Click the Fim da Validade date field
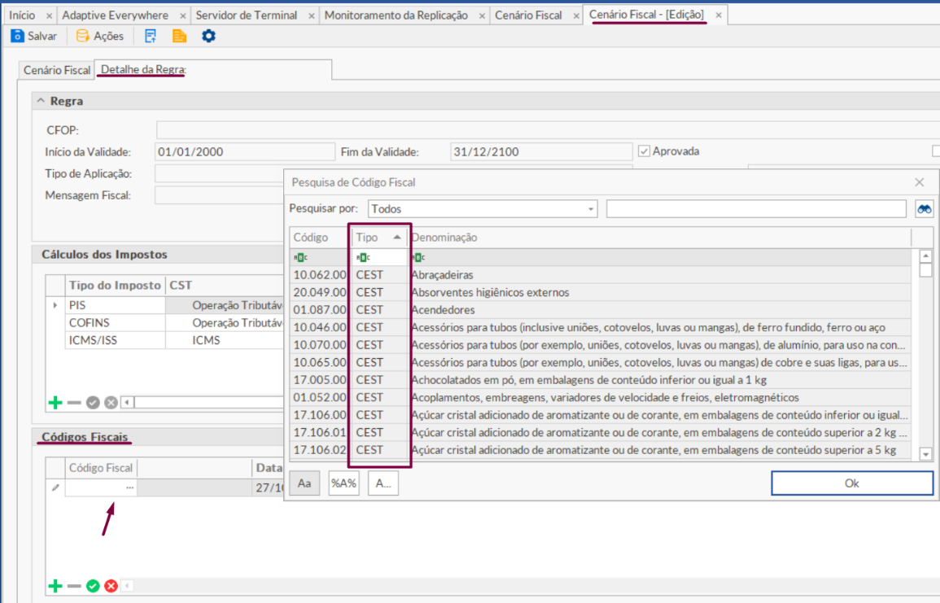Image resolution: width=940 pixels, height=603 pixels. point(540,151)
